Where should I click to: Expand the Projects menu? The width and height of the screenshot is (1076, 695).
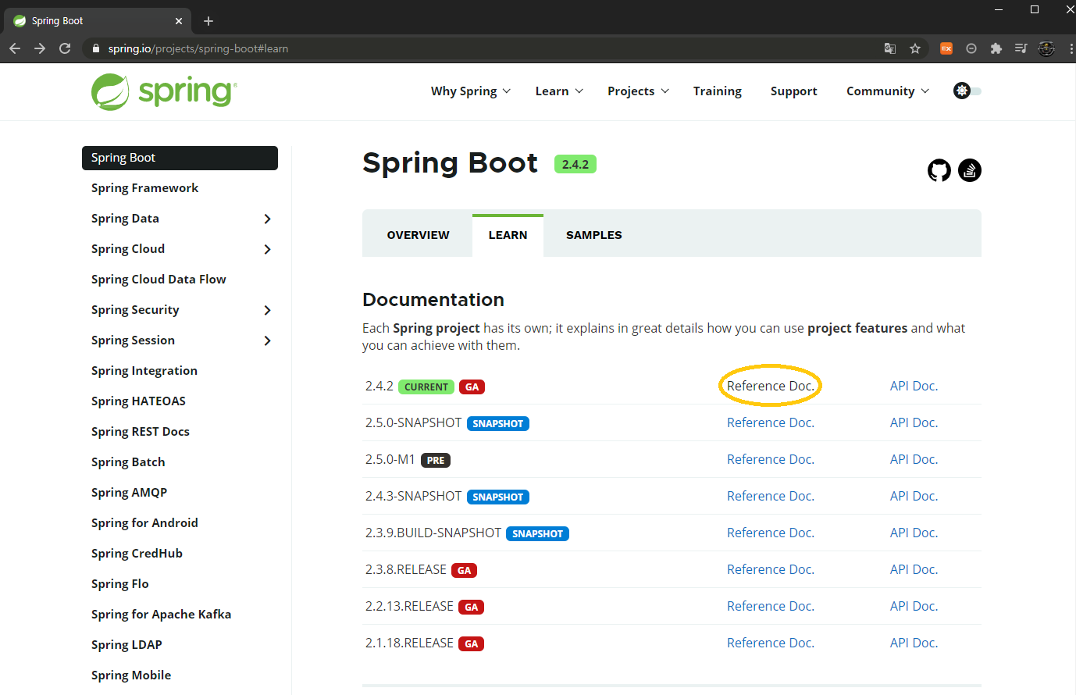coord(638,91)
